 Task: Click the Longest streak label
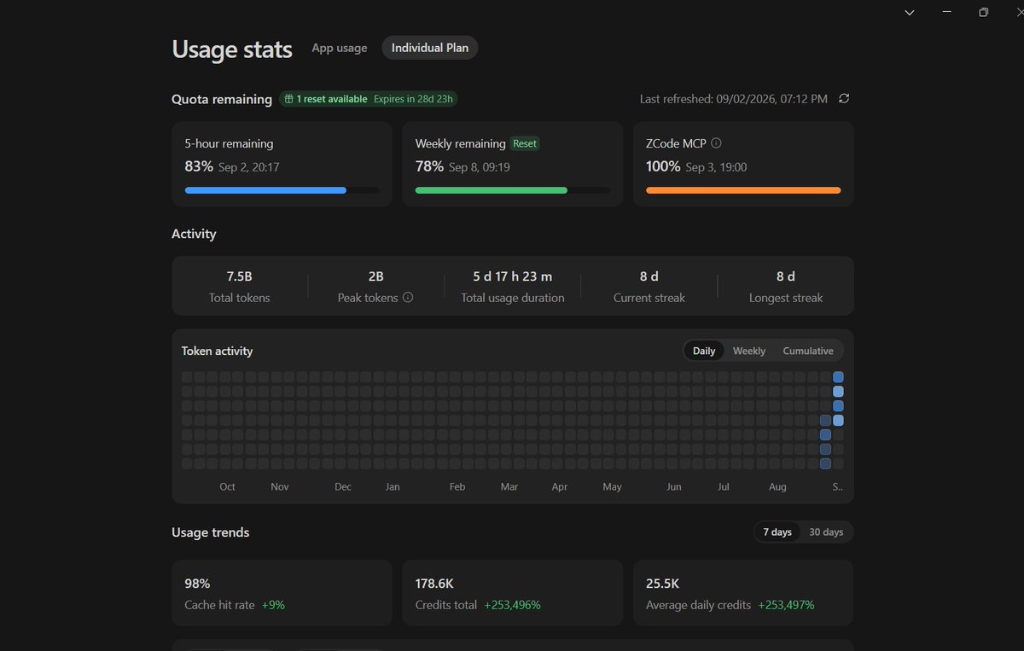point(786,298)
